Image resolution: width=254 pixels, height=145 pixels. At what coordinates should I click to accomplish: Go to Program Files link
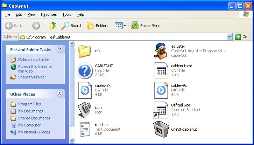click(x=29, y=104)
